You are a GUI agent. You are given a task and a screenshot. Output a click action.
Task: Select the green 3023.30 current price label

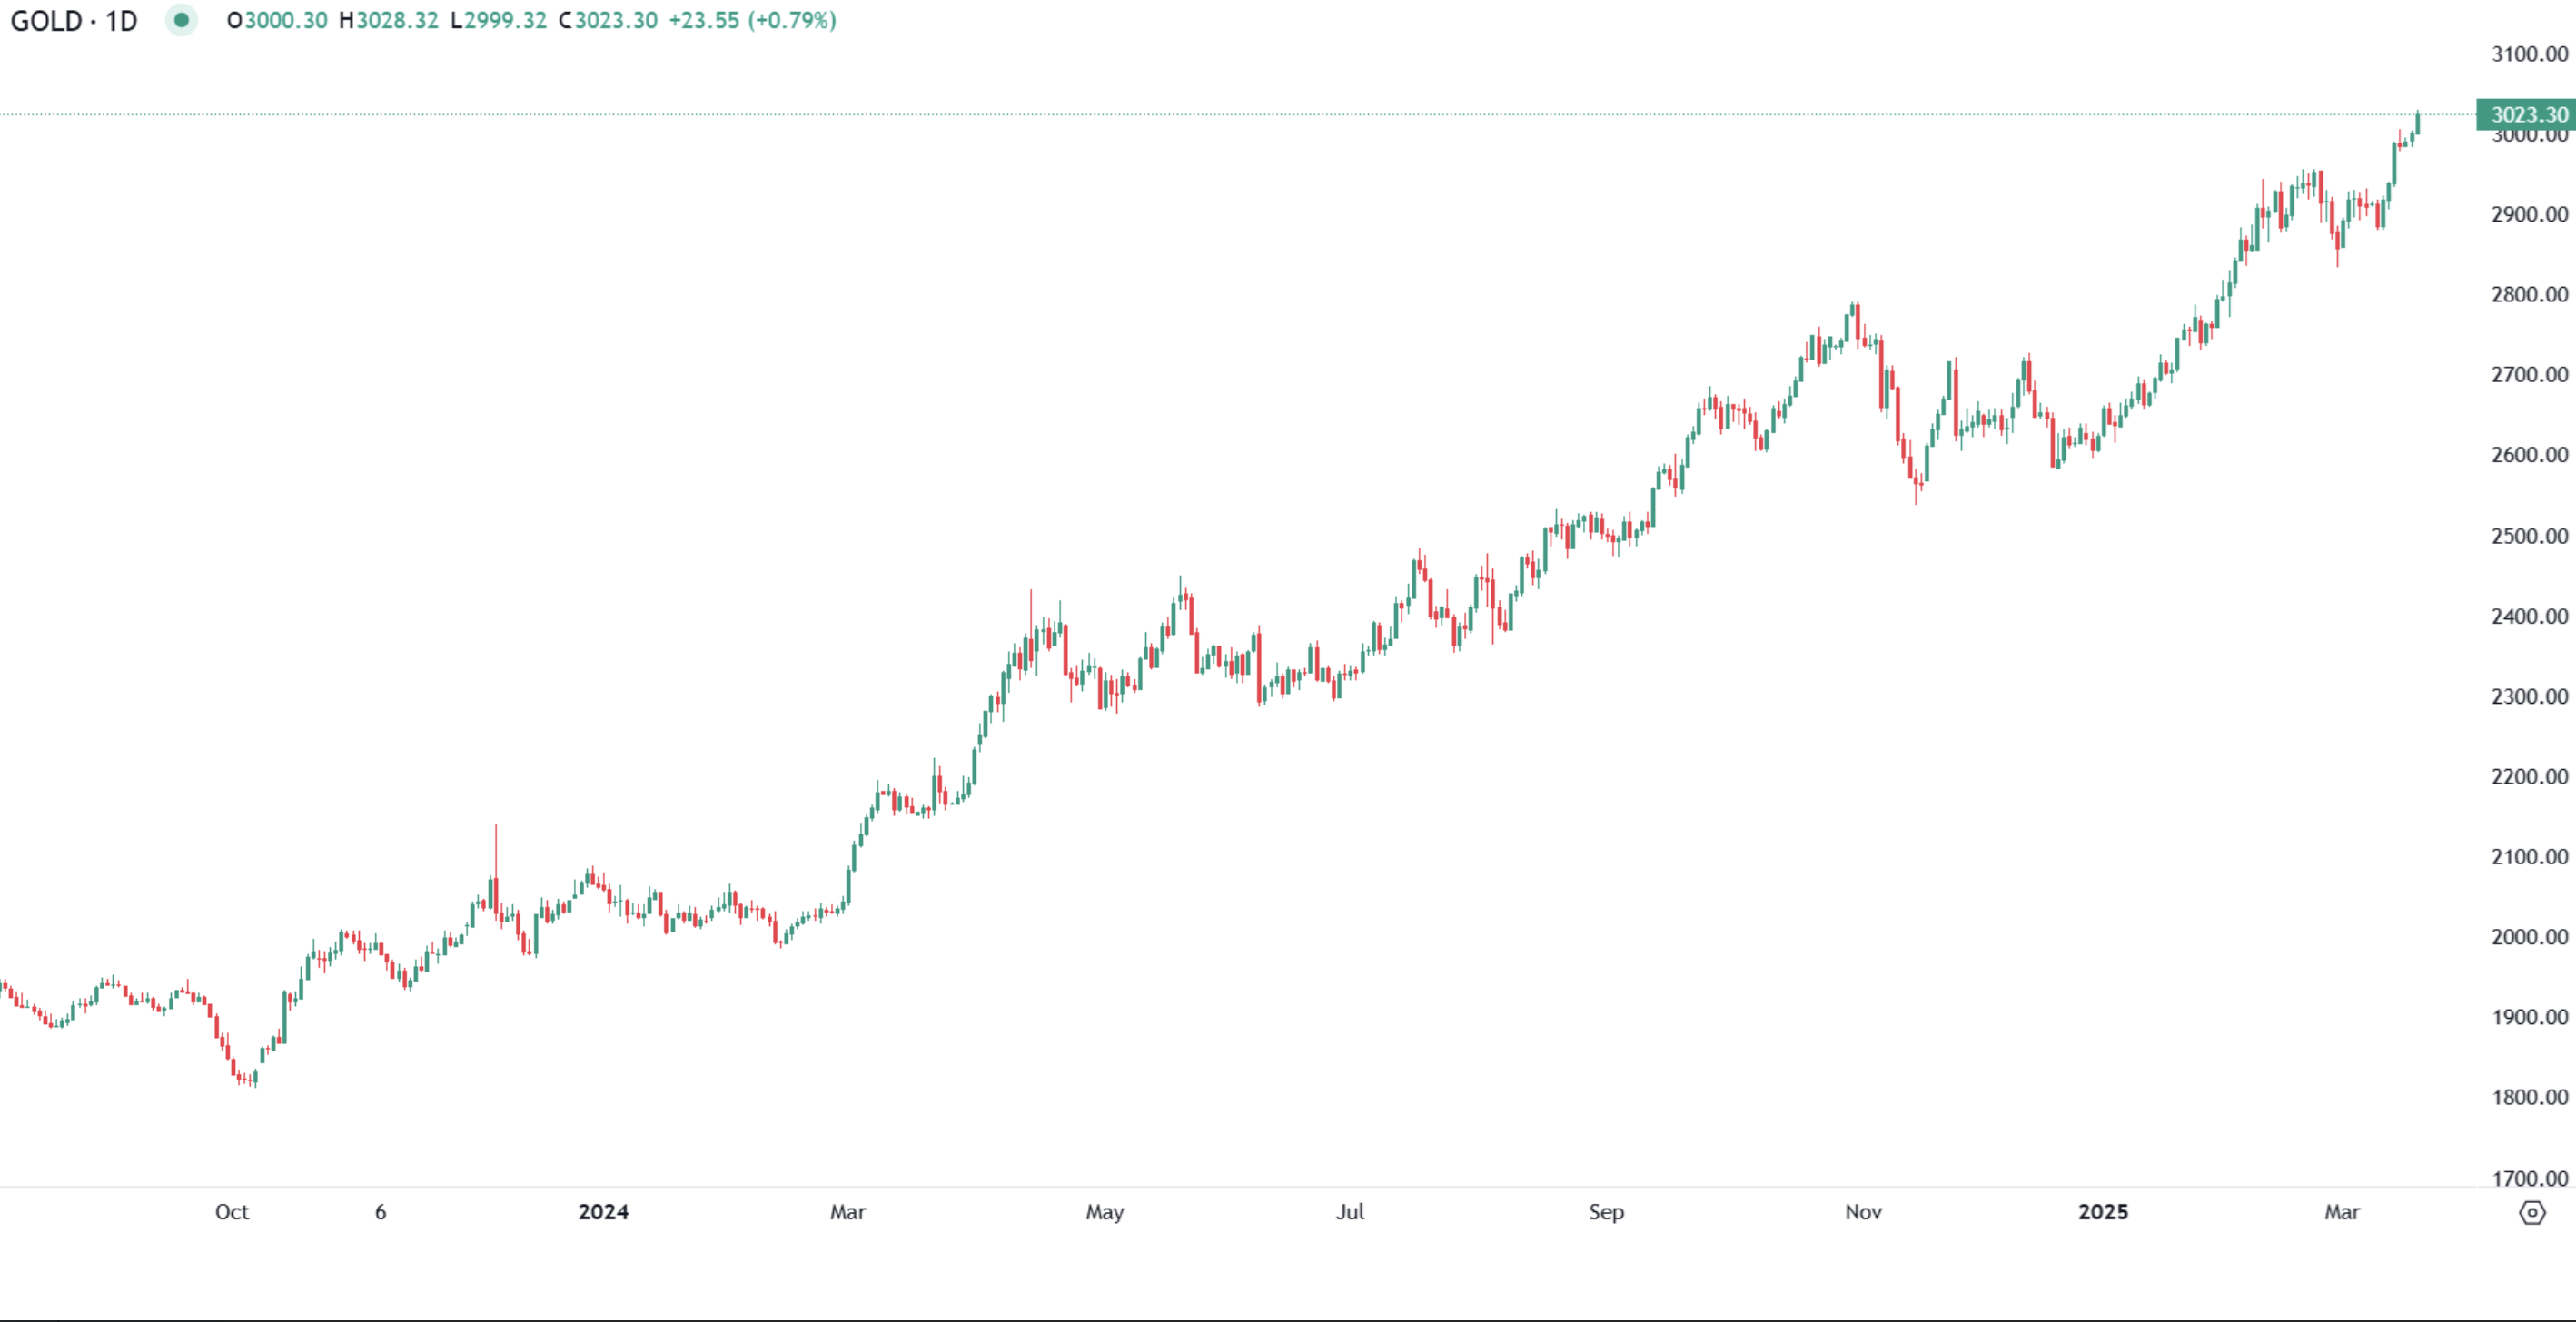pyautogui.click(x=2526, y=115)
